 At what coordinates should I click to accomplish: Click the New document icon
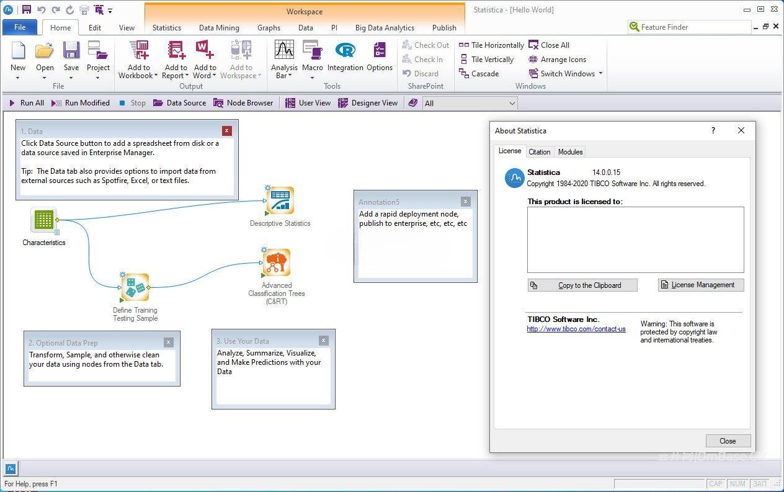[x=18, y=51]
